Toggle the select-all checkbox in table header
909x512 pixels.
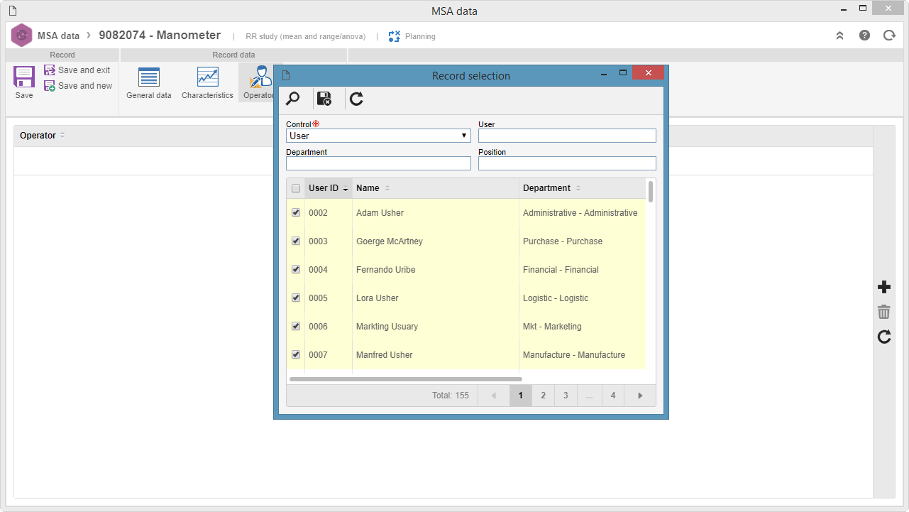(296, 188)
